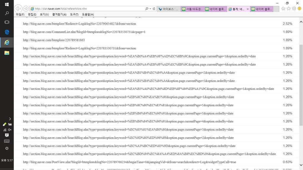This screenshot has height=170, width=303.
Task: Switch to the 서울/수도권 tab
Action: tap(192, 9)
